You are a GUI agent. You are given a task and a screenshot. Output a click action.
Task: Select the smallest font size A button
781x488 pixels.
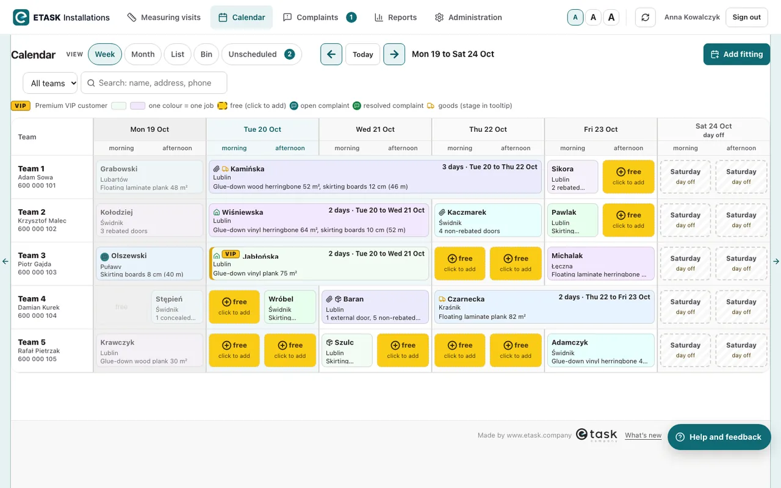tap(575, 17)
